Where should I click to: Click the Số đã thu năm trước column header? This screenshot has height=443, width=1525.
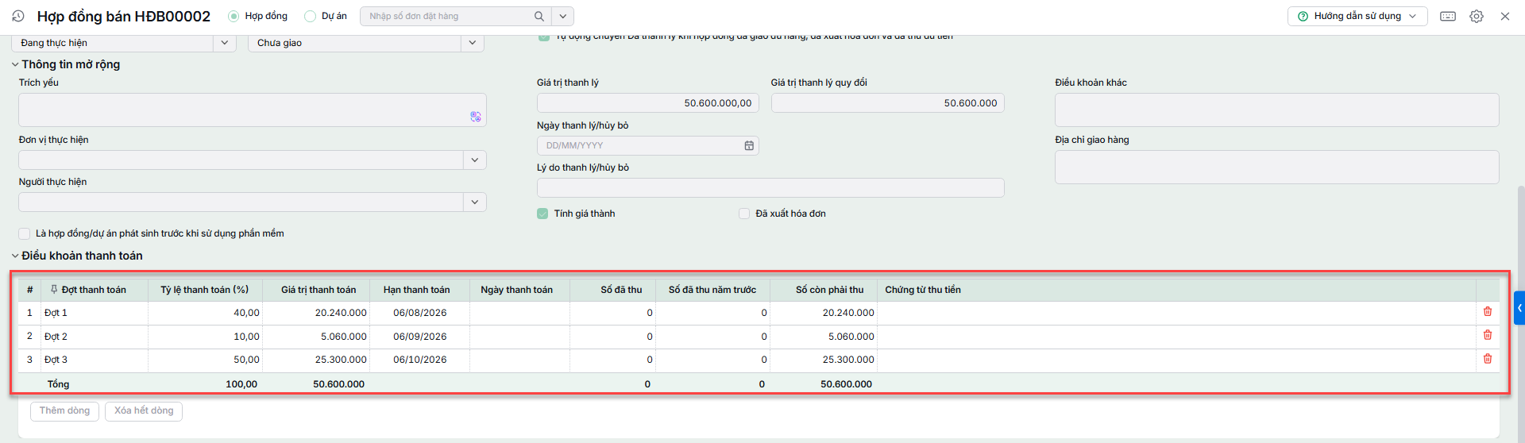712,290
